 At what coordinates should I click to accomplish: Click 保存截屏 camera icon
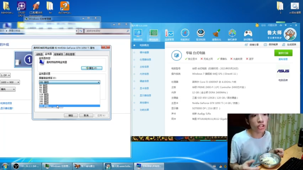[266, 45]
